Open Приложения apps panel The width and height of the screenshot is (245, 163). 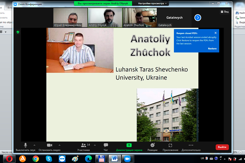pos(170,147)
